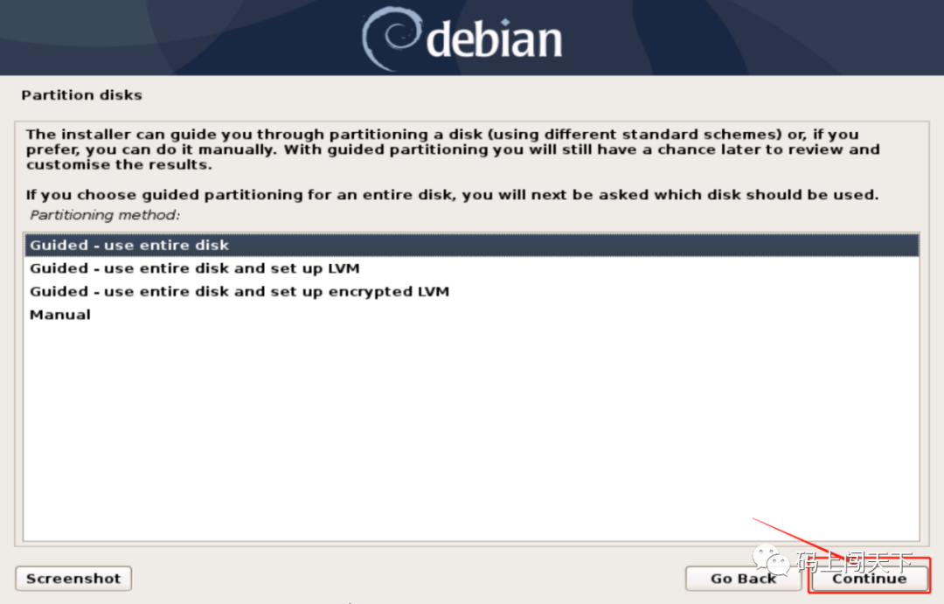Click Continue to proceed

870,579
